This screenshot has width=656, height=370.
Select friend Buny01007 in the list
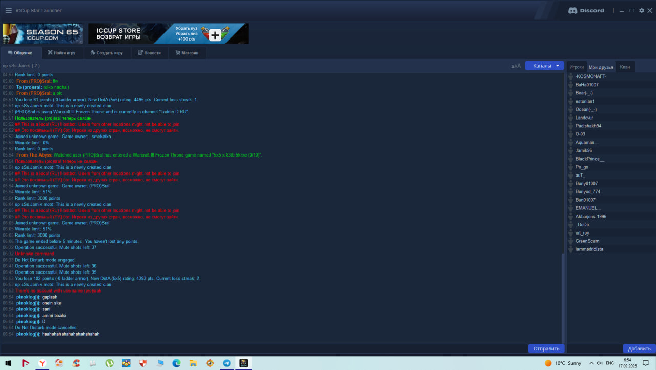pos(611,183)
